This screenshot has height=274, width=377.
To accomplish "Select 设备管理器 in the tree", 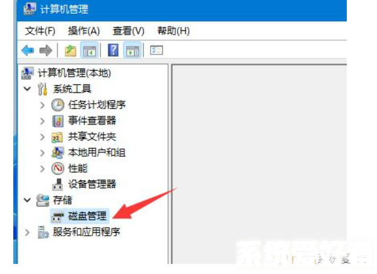I will [x=92, y=184].
